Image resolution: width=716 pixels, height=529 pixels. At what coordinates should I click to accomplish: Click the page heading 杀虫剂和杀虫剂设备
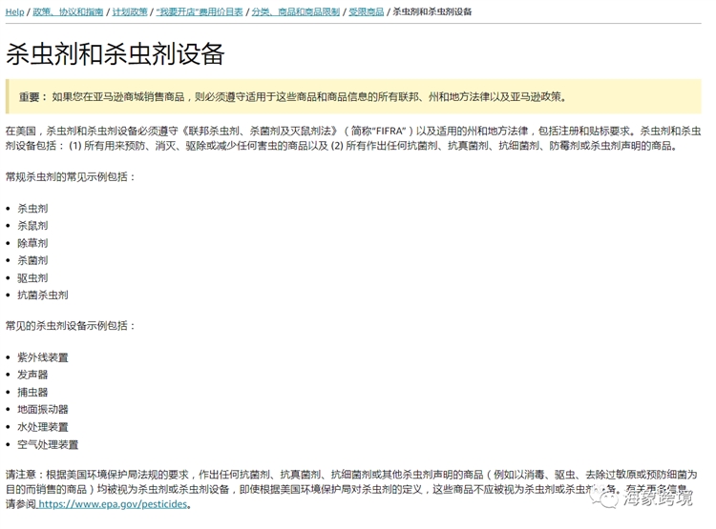(x=116, y=53)
